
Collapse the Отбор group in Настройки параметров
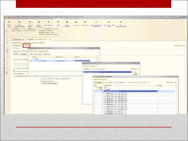[34, 59]
